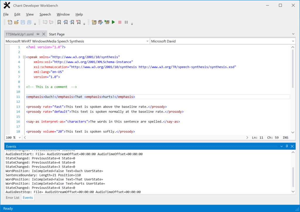Go to the next bookmark
Image resolution: width=300 pixels, height=212 pixels.
pyautogui.click(x=72, y=22)
